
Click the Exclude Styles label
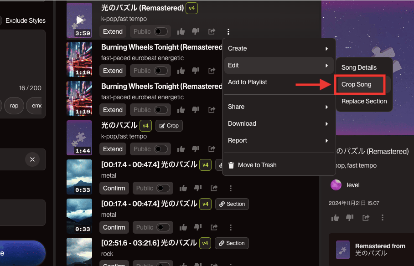(x=26, y=20)
